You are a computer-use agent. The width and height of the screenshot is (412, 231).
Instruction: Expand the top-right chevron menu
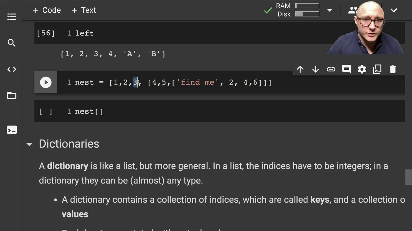click(393, 10)
